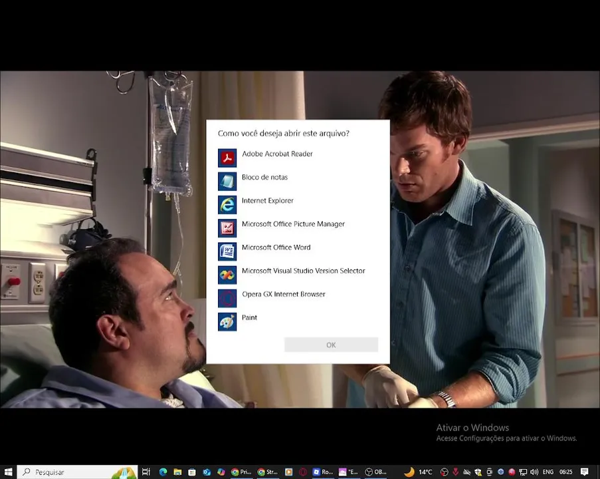The height and width of the screenshot is (479, 600).
Task: Switch to Chrome window labeled Pri...
Action: click(x=241, y=472)
